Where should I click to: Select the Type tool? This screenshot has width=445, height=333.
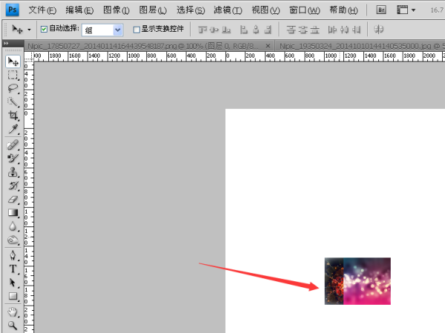[x=13, y=269]
